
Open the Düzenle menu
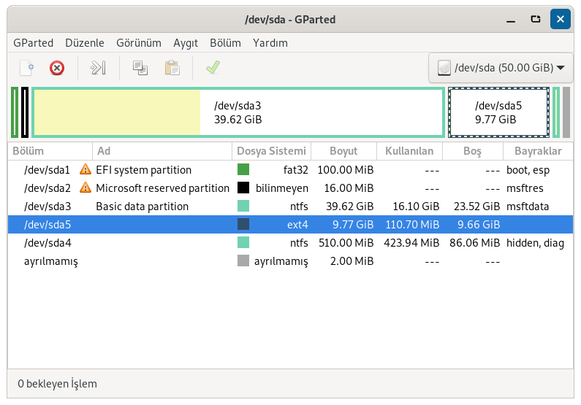coord(85,43)
